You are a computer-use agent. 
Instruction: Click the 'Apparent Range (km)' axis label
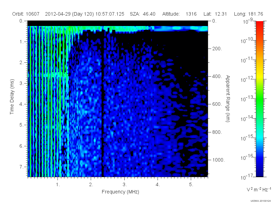click(228, 98)
